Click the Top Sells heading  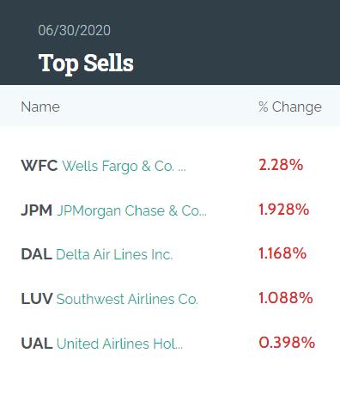(86, 64)
